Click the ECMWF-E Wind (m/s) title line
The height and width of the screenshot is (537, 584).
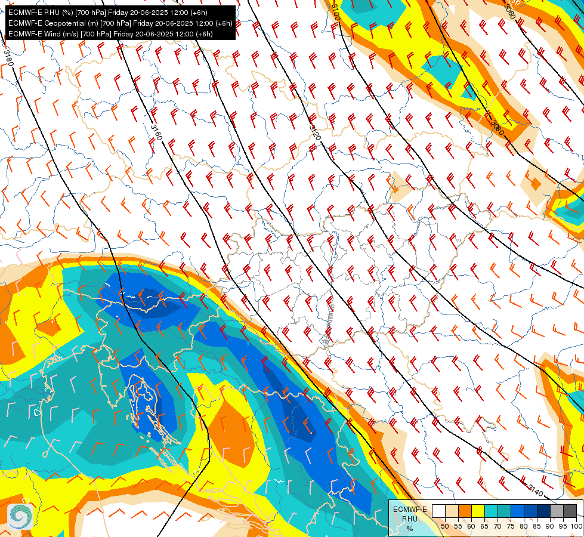110,34
